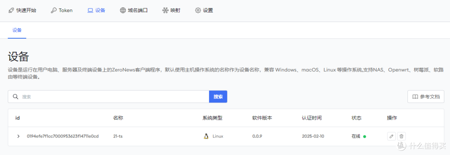Click the key icon beside Token
The width and height of the screenshot is (450, 155).
click(x=53, y=10)
